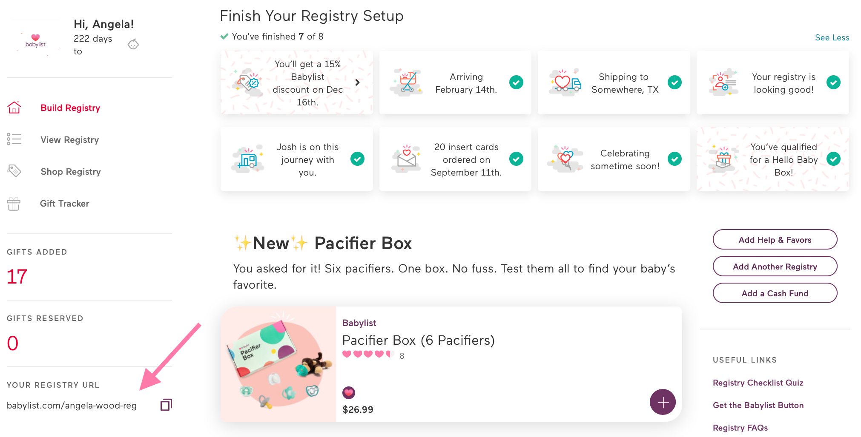Open the Hello Baby Box qualified card
The image size is (861, 437).
pyautogui.click(x=772, y=159)
